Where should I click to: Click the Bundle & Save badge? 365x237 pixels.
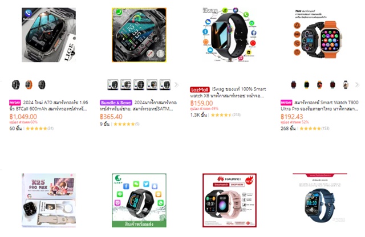116,103
